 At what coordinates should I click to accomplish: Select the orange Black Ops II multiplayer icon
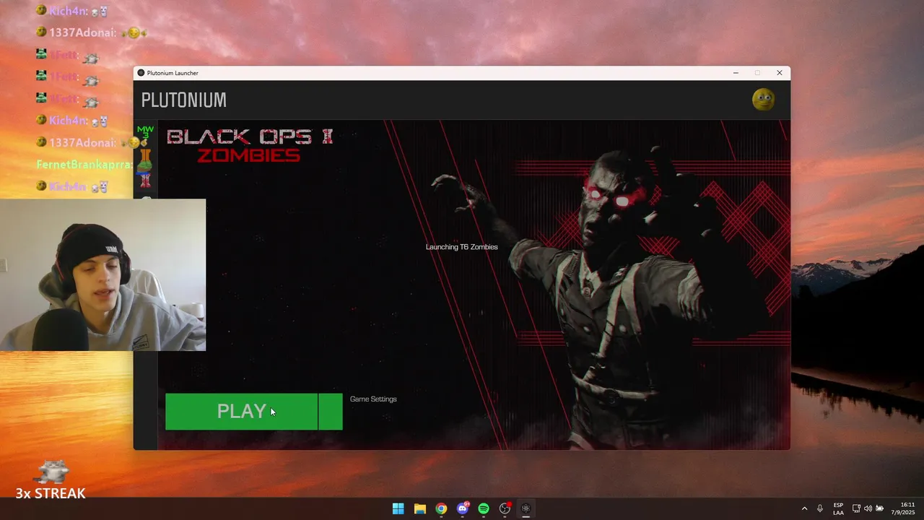click(145, 156)
